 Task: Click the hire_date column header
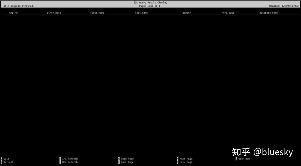coord(228,13)
